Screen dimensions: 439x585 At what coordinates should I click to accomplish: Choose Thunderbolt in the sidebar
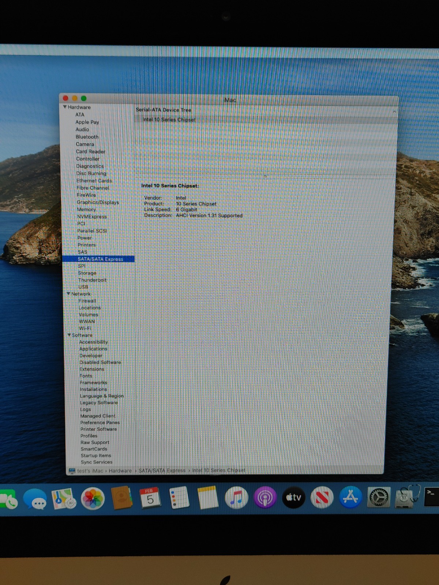pos(92,280)
